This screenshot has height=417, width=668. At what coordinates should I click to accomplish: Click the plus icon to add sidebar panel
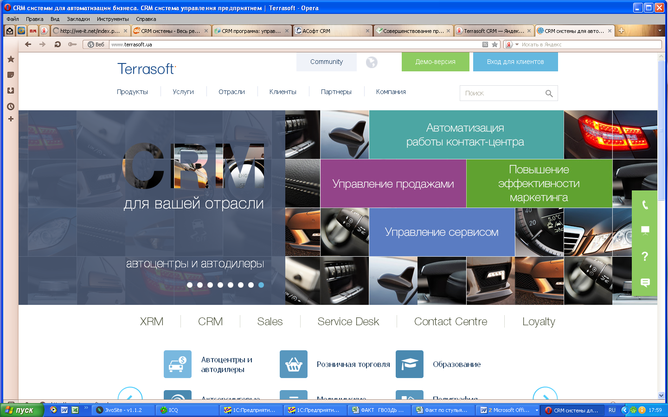click(11, 119)
